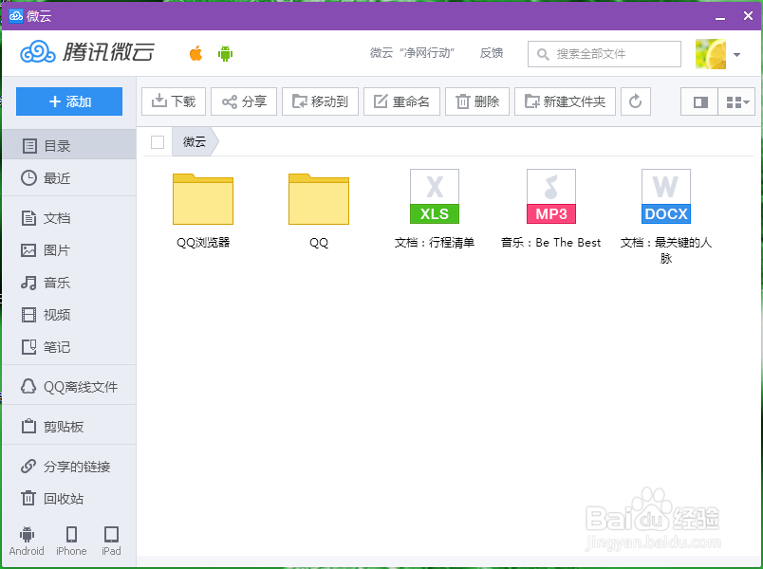
Task: Toggle the preview pane view icon
Action: (699, 101)
